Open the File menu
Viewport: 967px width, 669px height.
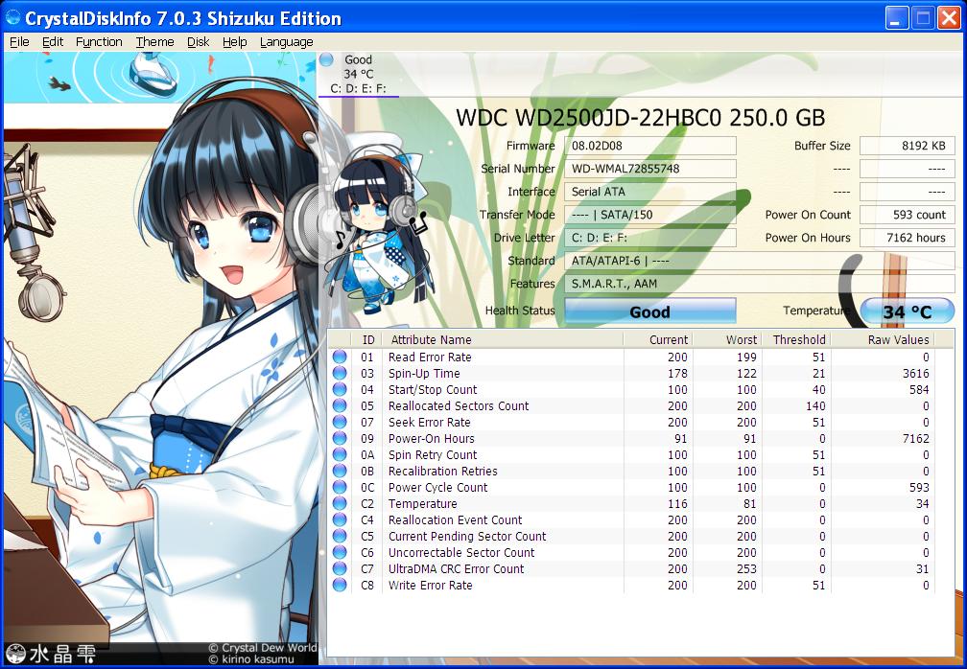(19, 42)
